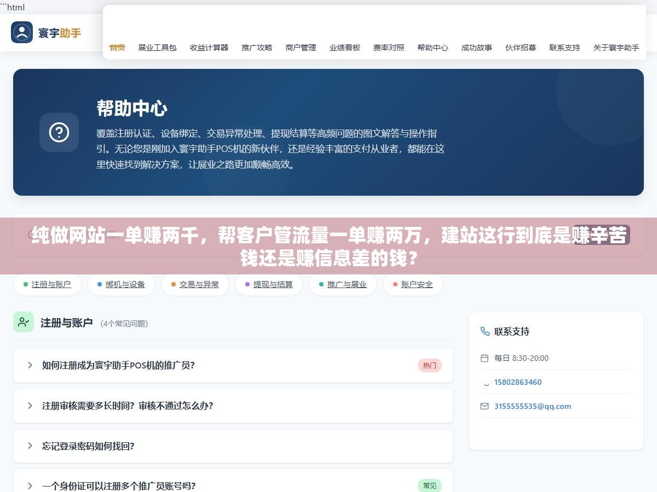The image size is (657, 492).
Task: Open 成功故事 in navigation
Action: 476,48
